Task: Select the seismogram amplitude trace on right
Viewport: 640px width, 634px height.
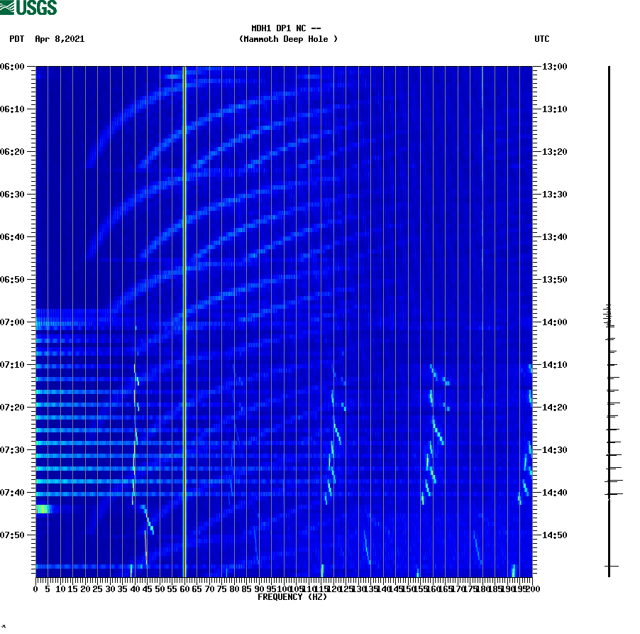Action: 609,319
